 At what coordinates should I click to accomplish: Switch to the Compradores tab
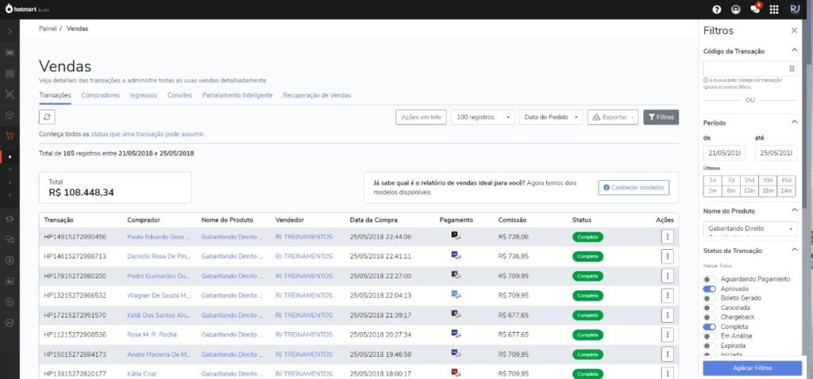(101, 95)
